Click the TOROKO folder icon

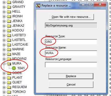pos(9,92)
